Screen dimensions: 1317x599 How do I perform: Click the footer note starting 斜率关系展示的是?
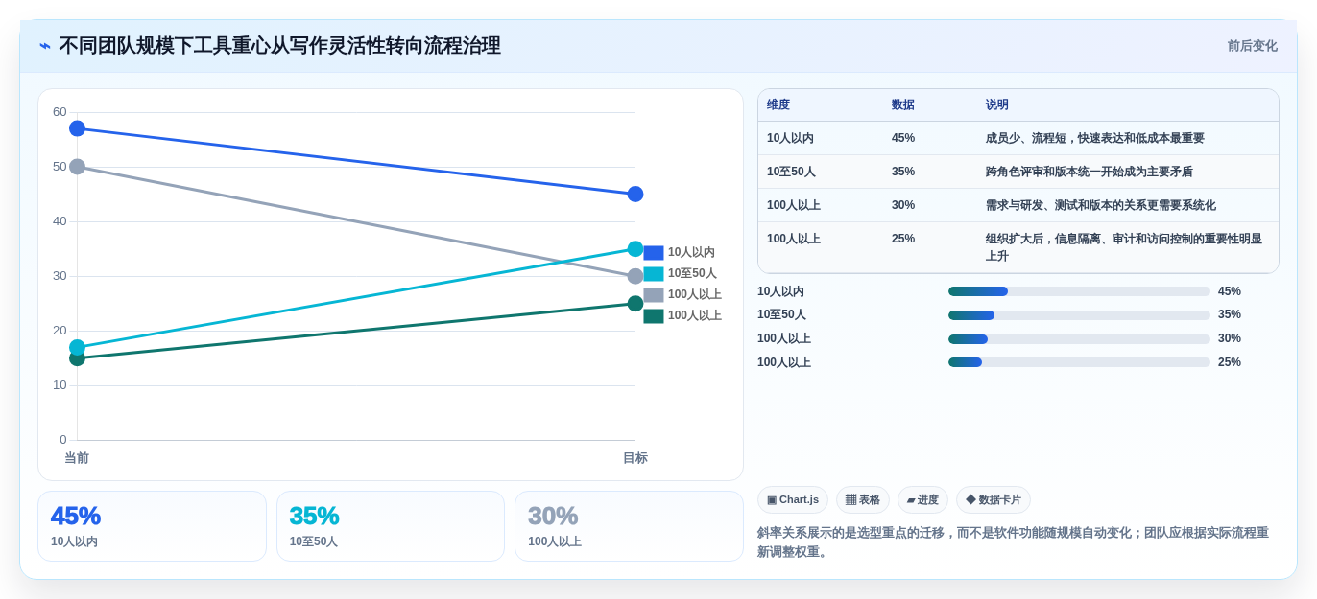(x=1013, y=542)
